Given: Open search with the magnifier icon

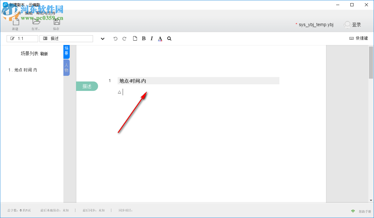Looking at the screenshot, I should pyautogui.click(x=169, y=38).
